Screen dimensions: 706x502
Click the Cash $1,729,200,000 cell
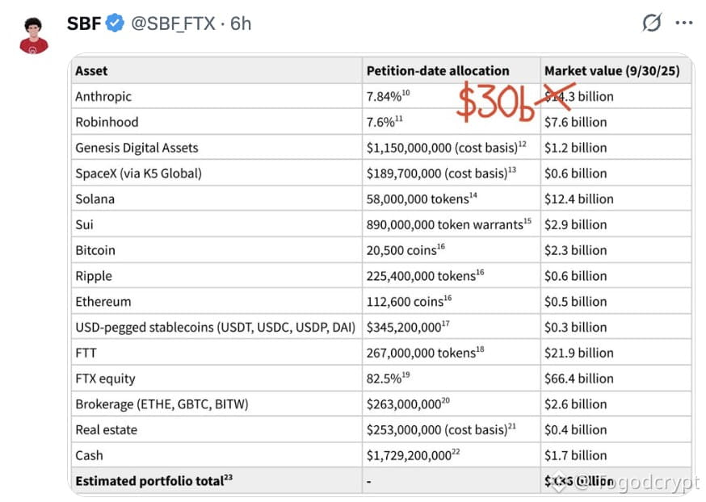[x=452, y=455]
